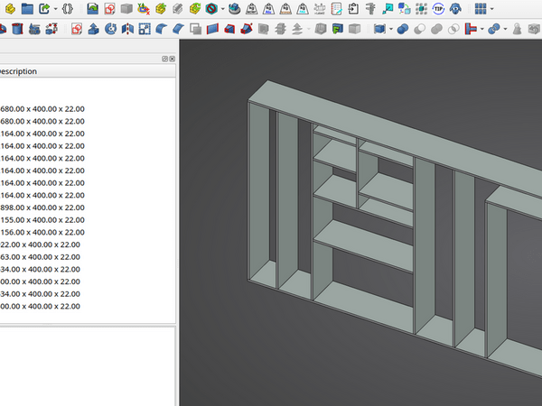This screenshot has height=406, width=542.
Task: Click the red prohibited circle icon
Action: [210, 9]
